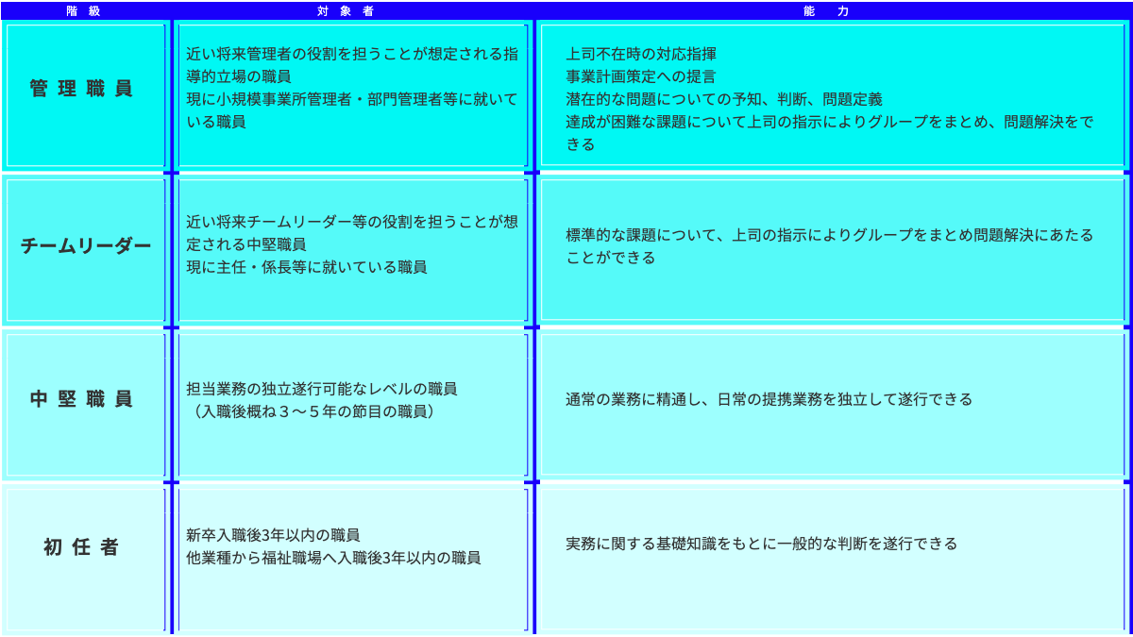Select the line starting with 達成が困難な課題
Image resolution: width=1133 pixels, height=637 pixels.
coord(829,122)
